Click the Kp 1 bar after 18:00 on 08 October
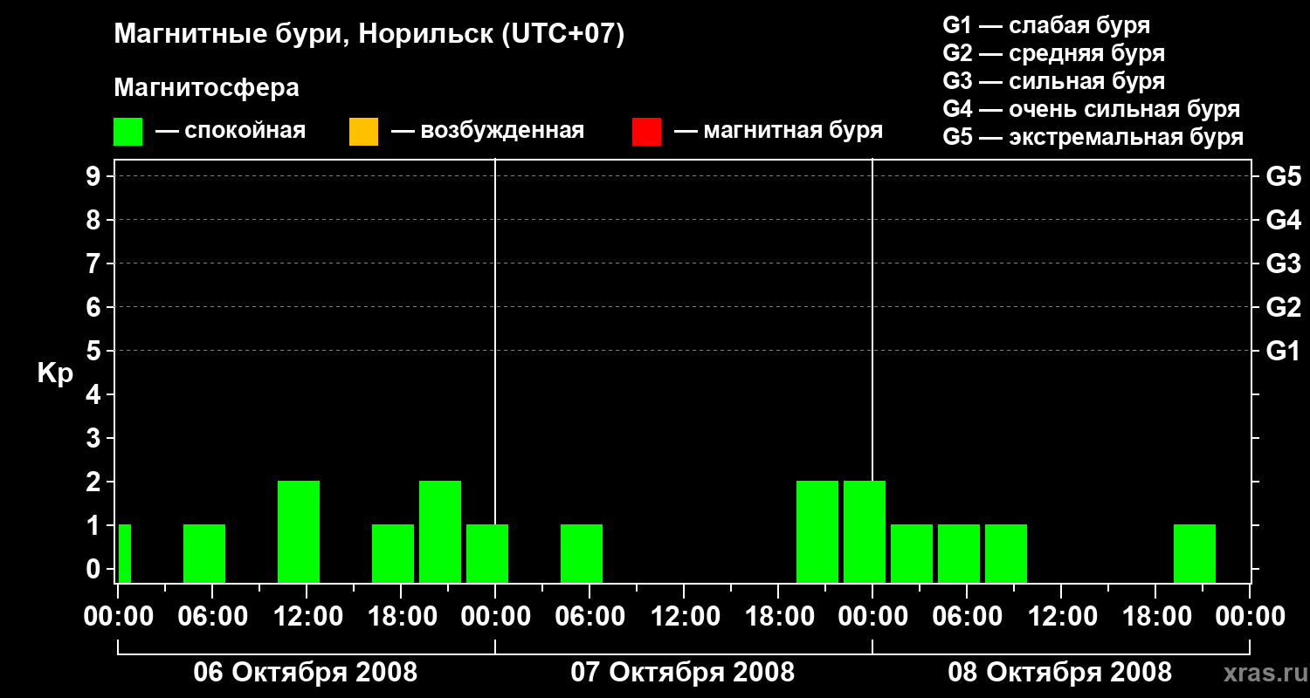The width and height of the screenshot is (1310, 698). pos(1195,553)
